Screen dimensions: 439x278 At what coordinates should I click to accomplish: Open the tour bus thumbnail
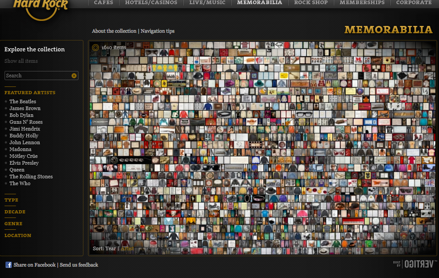tap(176, 83)
